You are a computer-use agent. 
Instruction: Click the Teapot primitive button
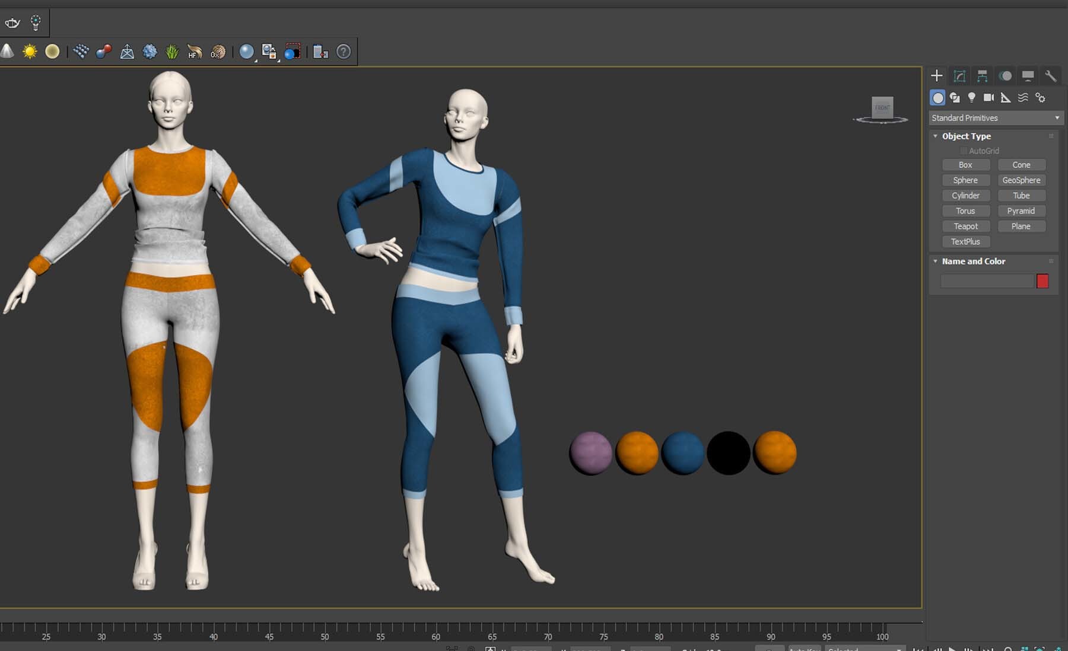[x=965, y=226]
